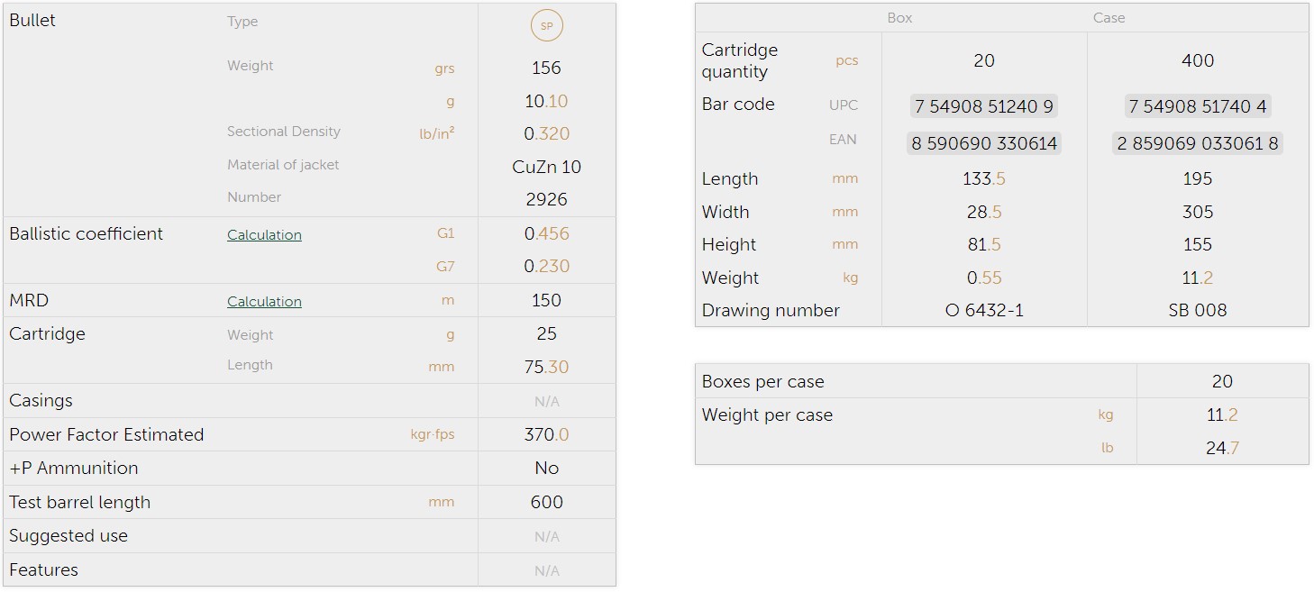
Task: Click the box drawing number O 6432-1
Action: pos(984,311)
